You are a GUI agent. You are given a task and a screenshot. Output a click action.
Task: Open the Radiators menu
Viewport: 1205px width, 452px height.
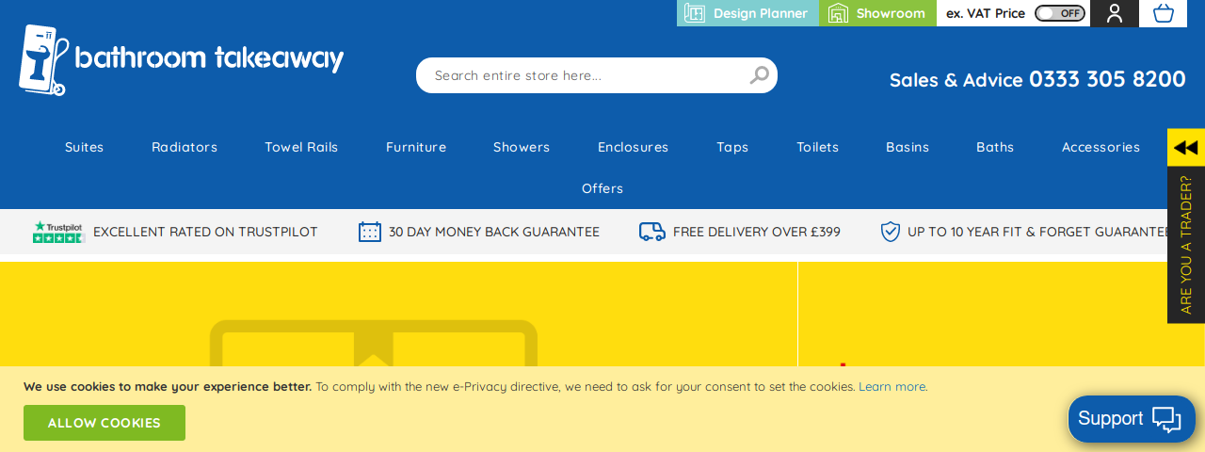185,147
